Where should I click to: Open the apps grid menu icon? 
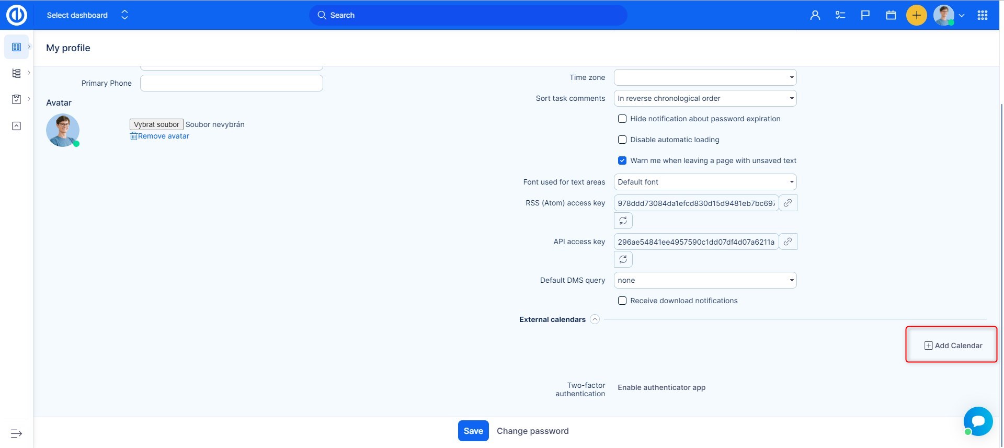coord(982,15)
